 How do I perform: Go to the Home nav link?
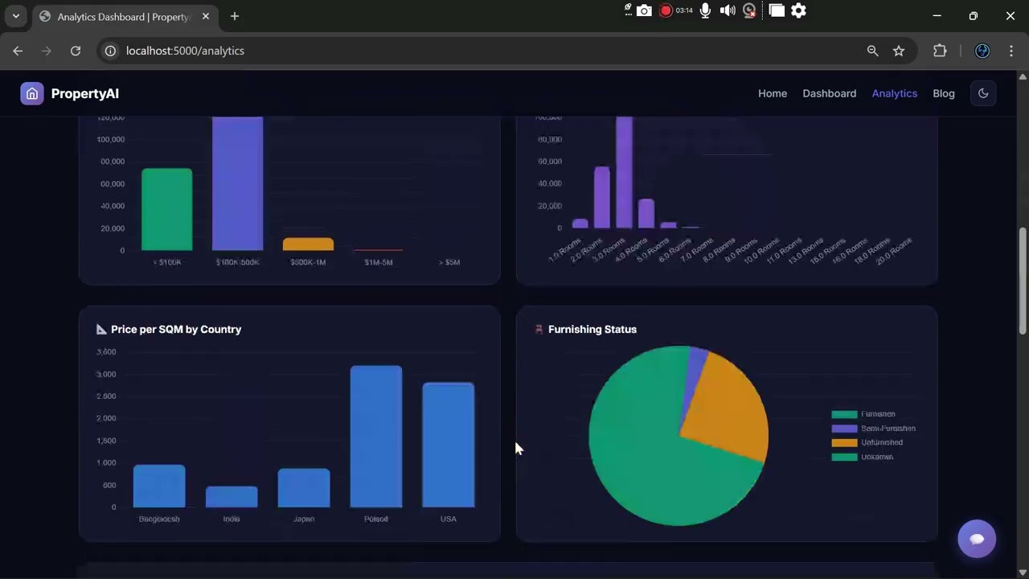coord(773,93)
